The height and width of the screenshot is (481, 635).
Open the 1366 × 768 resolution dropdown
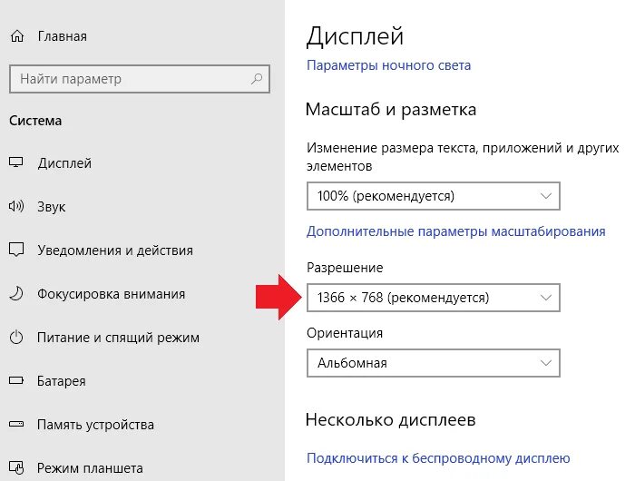[x=434, y=298]
